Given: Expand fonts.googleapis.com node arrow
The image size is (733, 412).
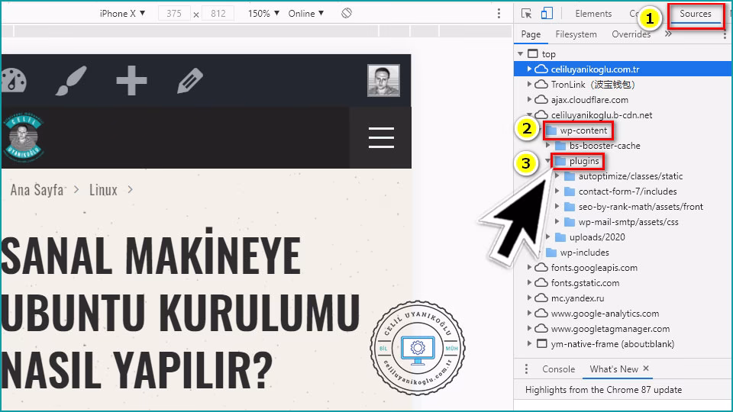Looking at the screenshot, I should (529, 268).
